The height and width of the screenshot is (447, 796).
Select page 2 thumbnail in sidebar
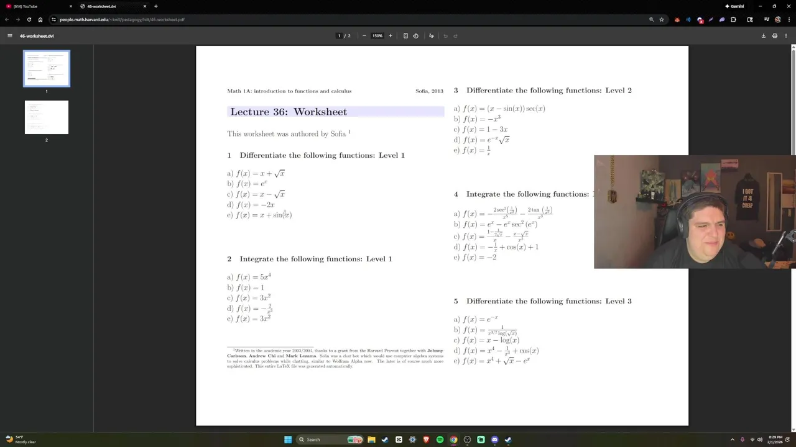coord(47,117)
